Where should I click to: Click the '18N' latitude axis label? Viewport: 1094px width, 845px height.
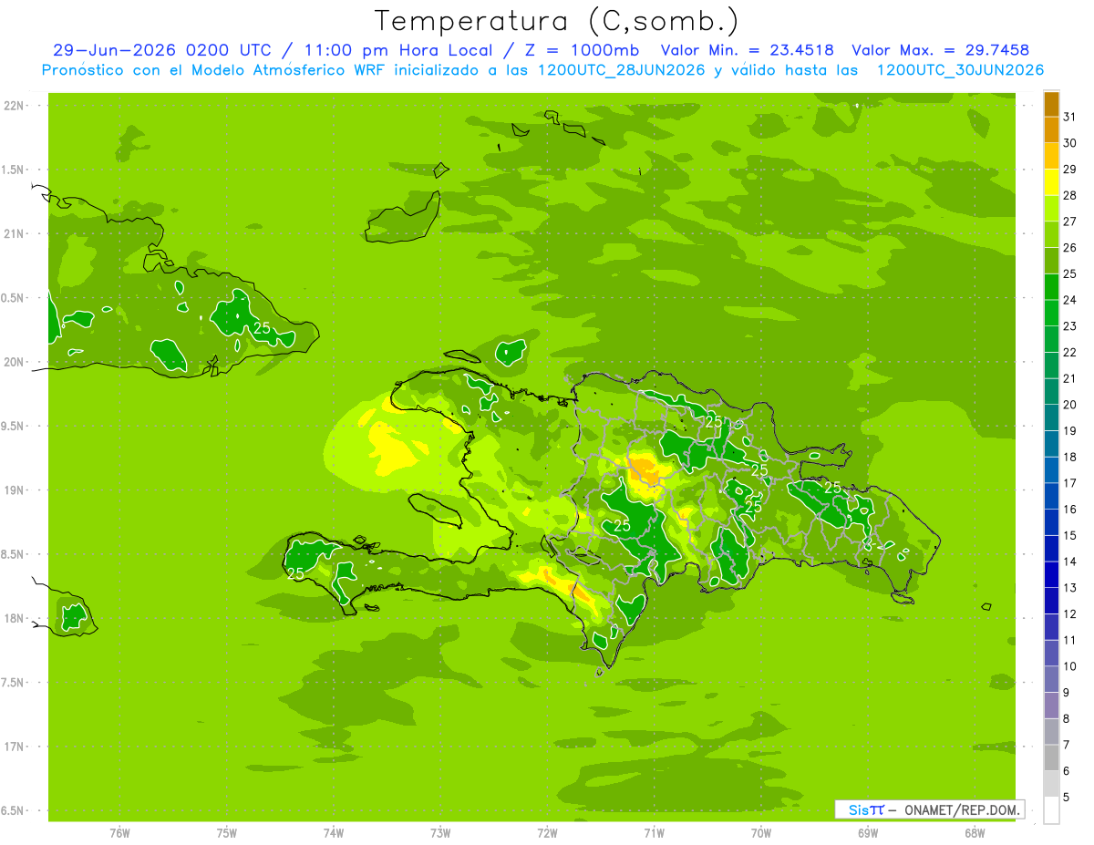pos(14,619)
